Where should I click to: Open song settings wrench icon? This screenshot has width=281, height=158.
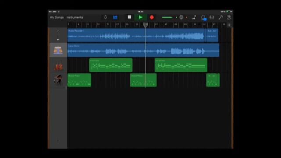click(x=220, y=18)
